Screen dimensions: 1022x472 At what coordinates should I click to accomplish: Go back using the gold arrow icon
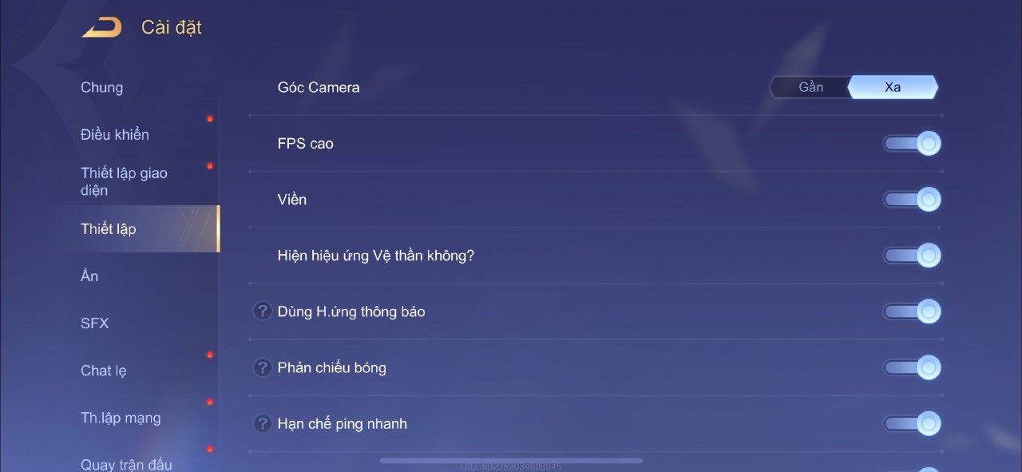click(101, 27)
